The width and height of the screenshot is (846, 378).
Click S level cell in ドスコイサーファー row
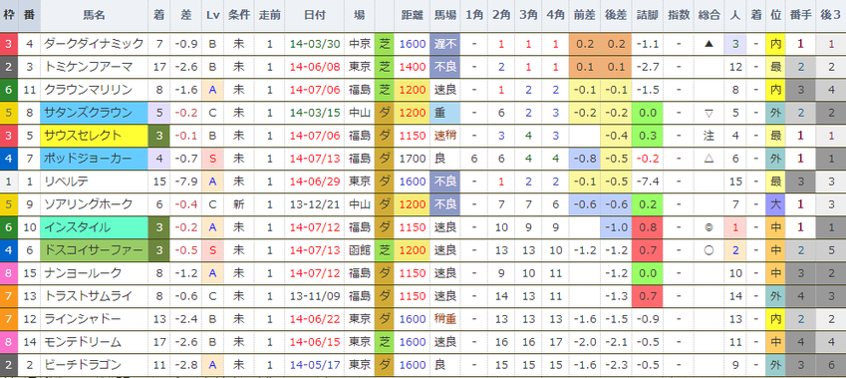pyautogui.click(x=212, y=250)
